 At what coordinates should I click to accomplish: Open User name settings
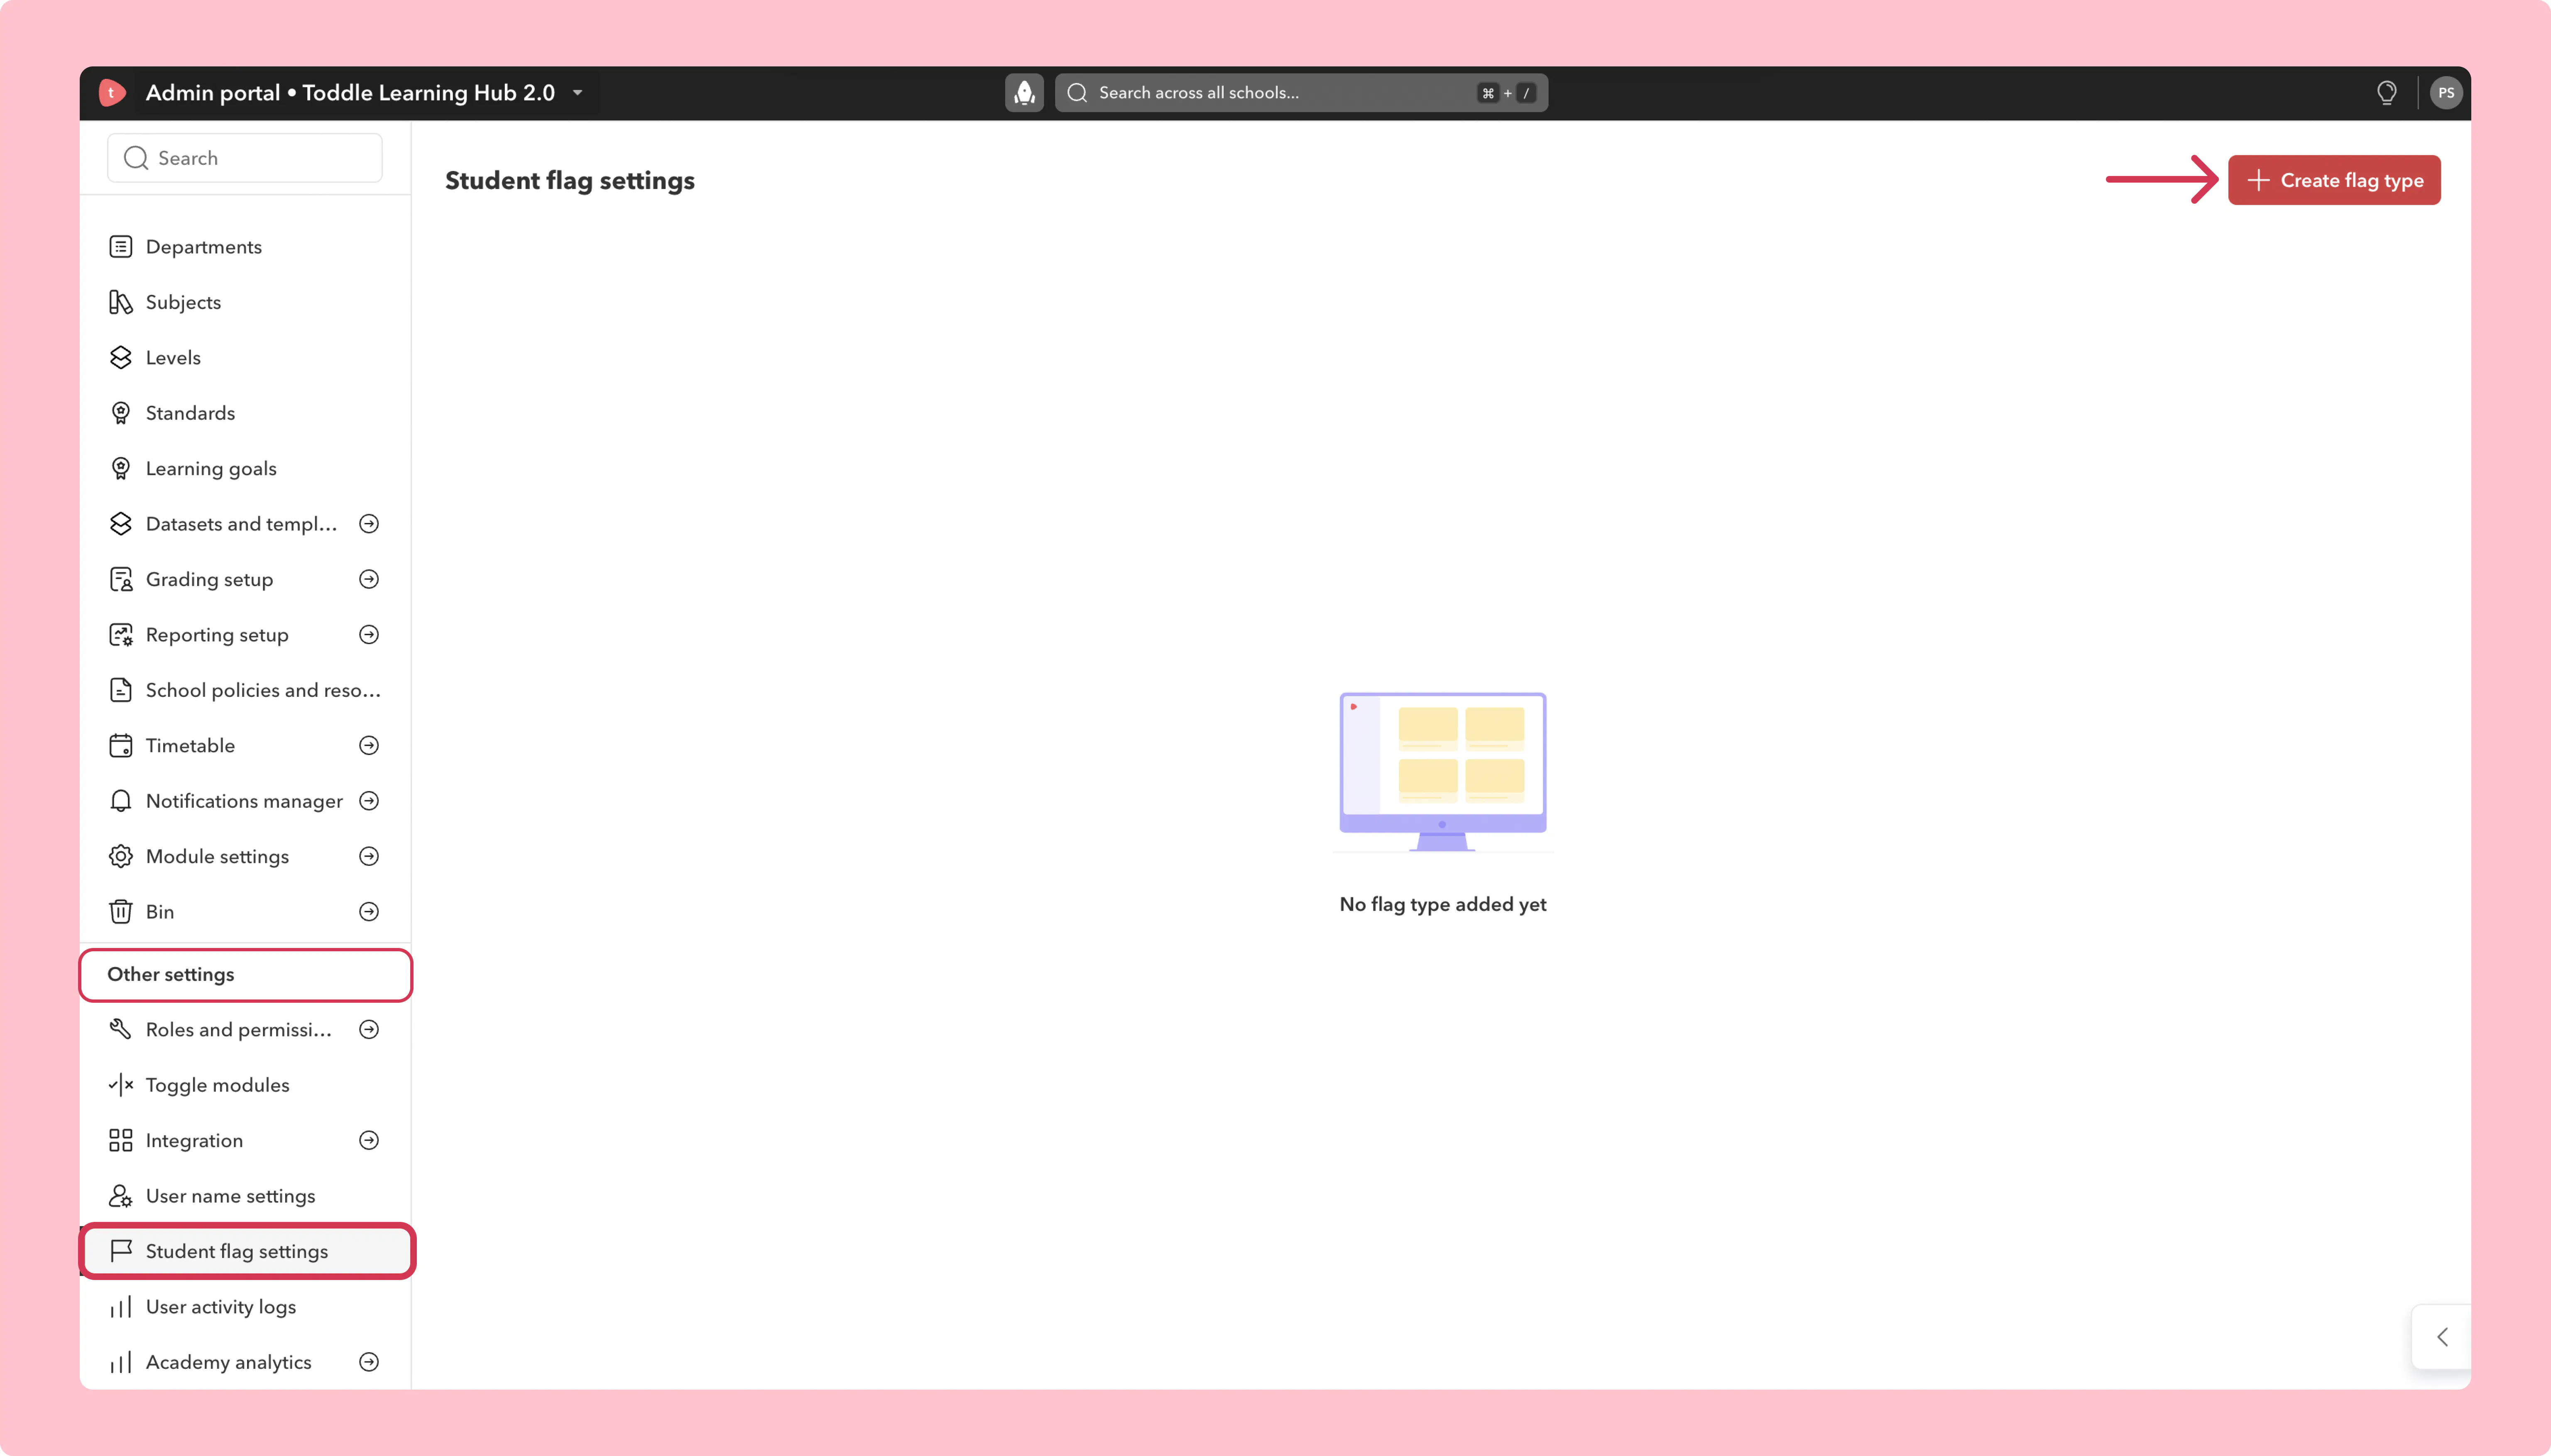(245, 1196)
